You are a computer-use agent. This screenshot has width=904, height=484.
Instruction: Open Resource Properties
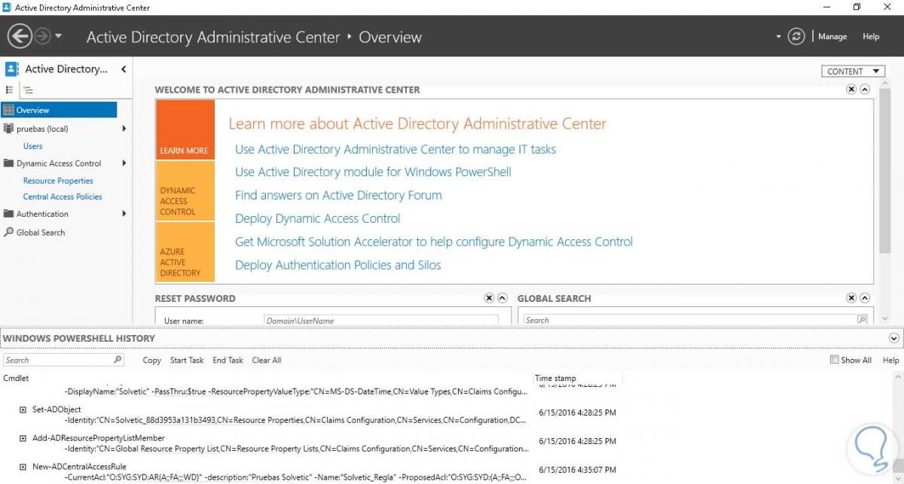pos(58,181)
